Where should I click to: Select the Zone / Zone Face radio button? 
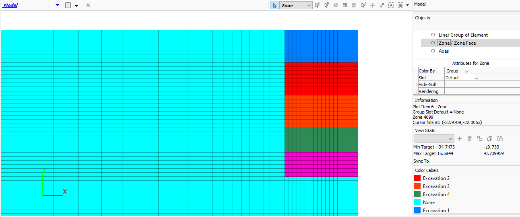tap(433, 43)
